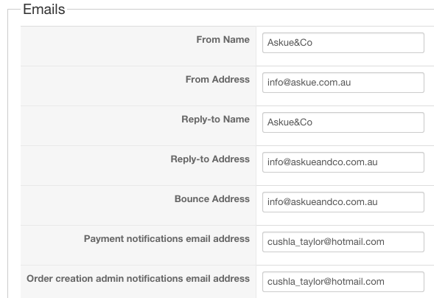Click the From Name input field

click(343, 43)
